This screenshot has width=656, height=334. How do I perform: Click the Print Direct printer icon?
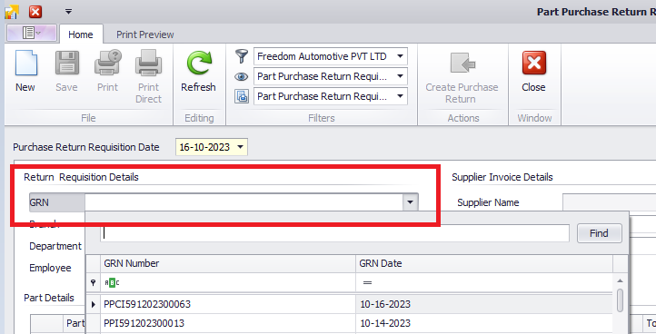(148, 64)
